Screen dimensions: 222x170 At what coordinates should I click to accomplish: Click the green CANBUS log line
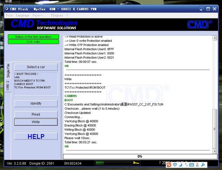(71, 96)
